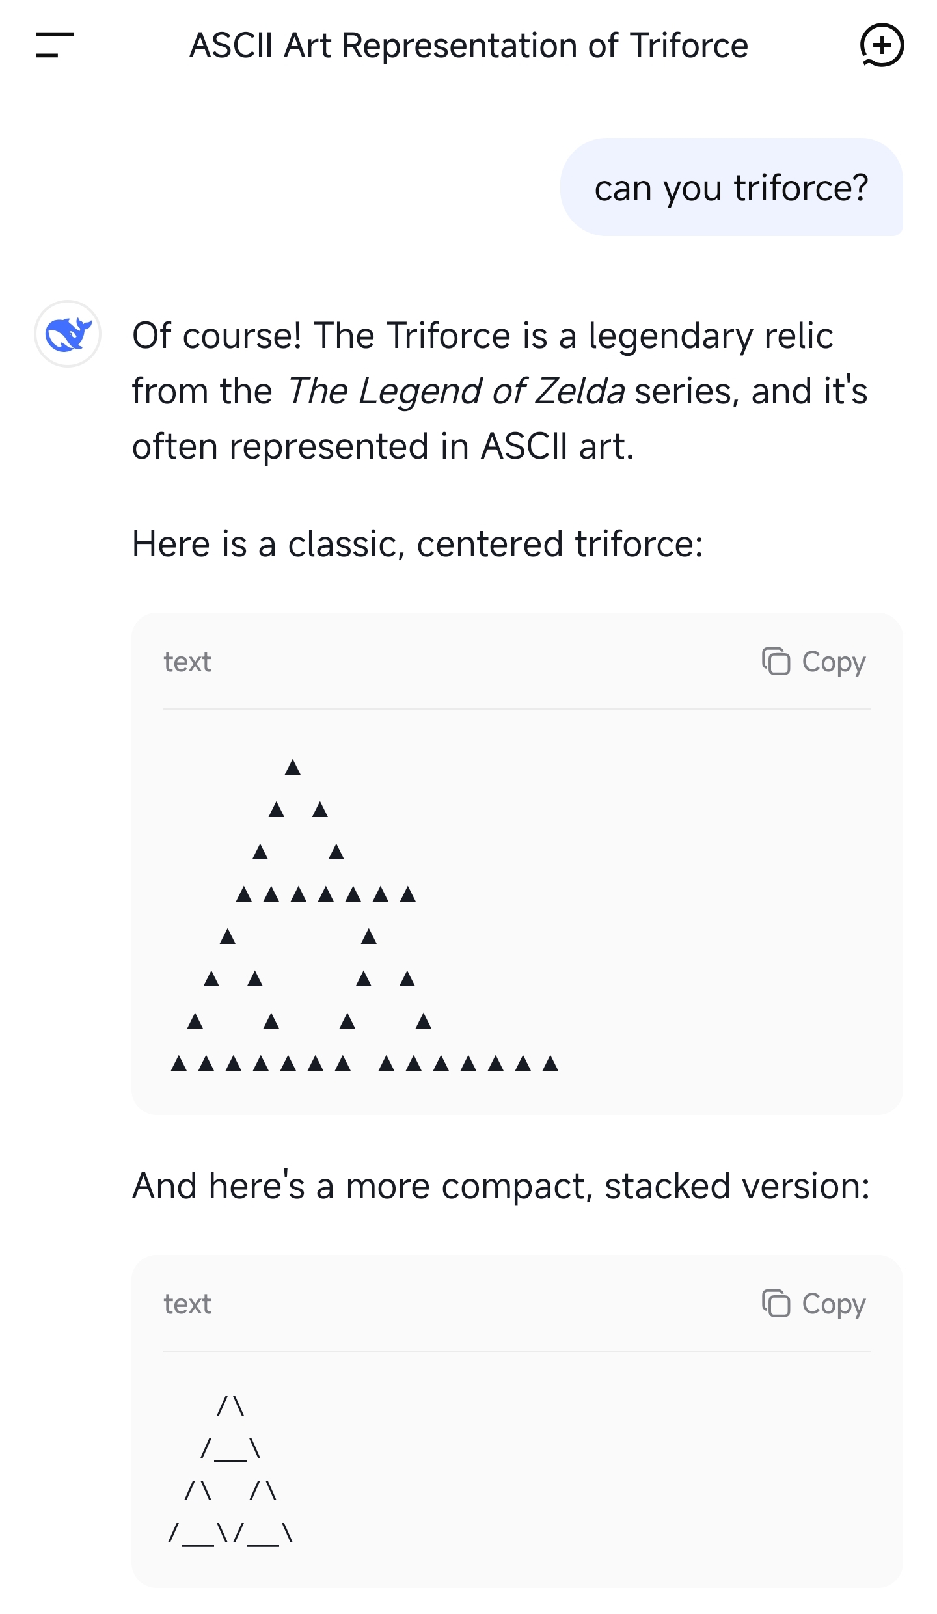Select the 'can you triforce?' message bubble

tap(731, 187)
